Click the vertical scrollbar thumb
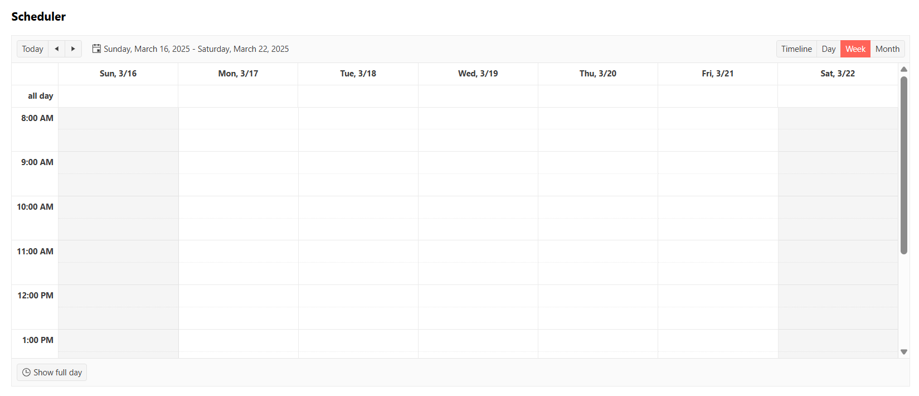The image size is (919, 396). click(904, 165)
